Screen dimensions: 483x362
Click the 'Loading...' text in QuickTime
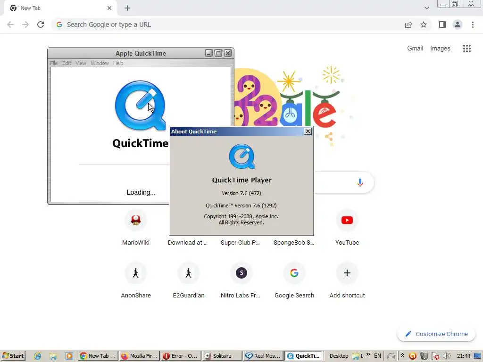(x=141, y=192)
